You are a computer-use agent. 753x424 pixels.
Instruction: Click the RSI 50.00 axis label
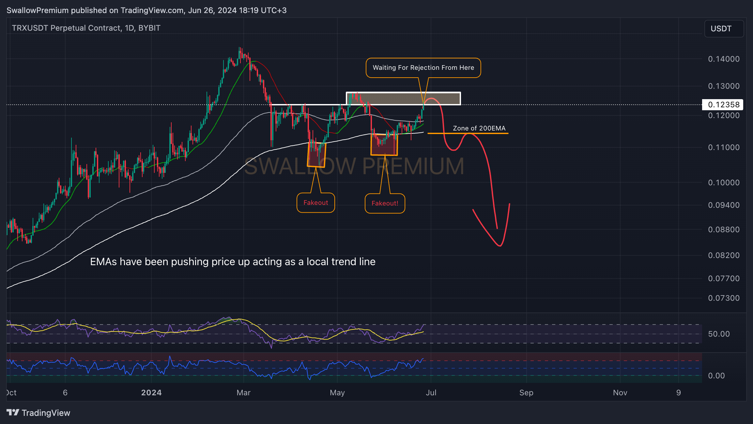coord(719,334)
